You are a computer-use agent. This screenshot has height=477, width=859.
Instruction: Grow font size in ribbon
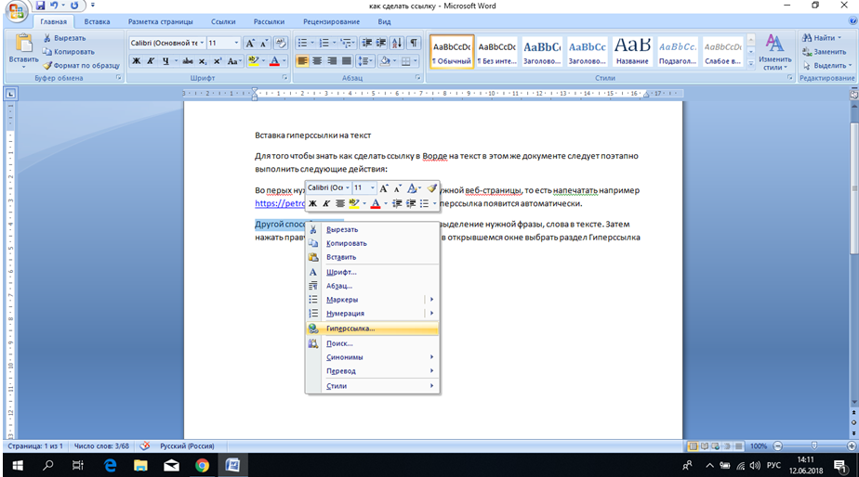[x=250, y=43]
